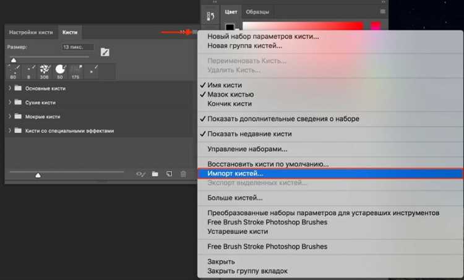Click the delete brush trash icon
The height and width of the screenshot is (280, 464).
[183, 174]
